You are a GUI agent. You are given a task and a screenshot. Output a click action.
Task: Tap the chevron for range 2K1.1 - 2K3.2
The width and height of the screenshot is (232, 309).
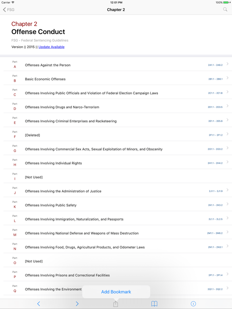pyautogui.click(x=228, y=204)
